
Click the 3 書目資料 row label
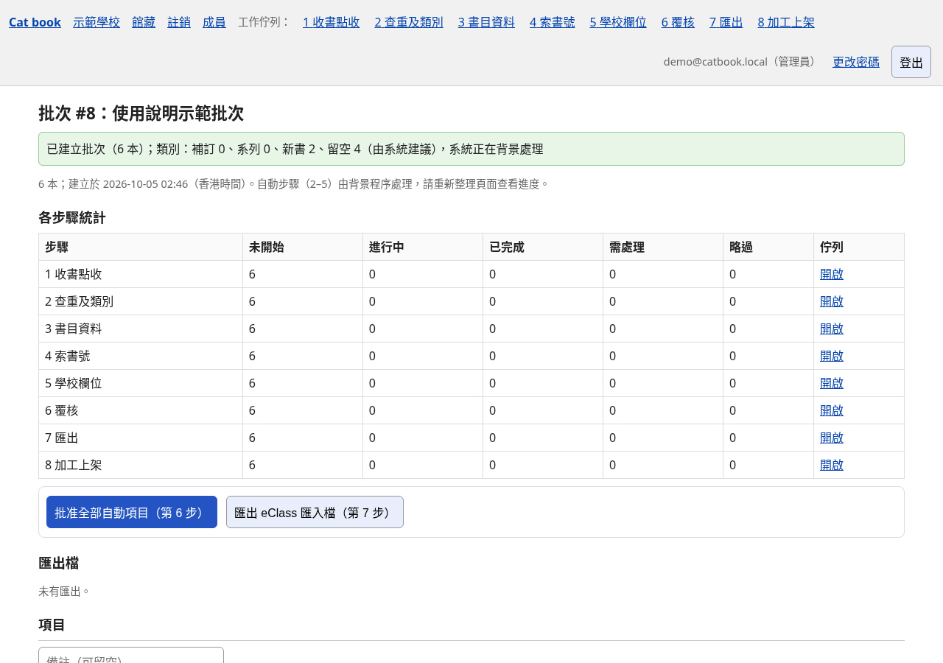[x=74, y=329]
